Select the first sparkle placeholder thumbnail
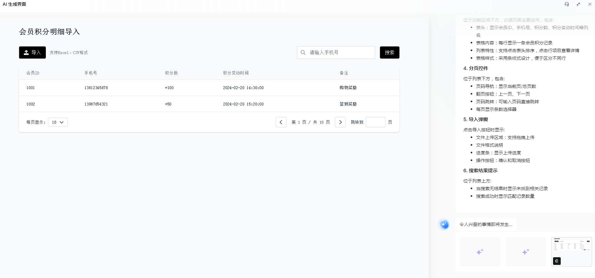 (480, 252)
